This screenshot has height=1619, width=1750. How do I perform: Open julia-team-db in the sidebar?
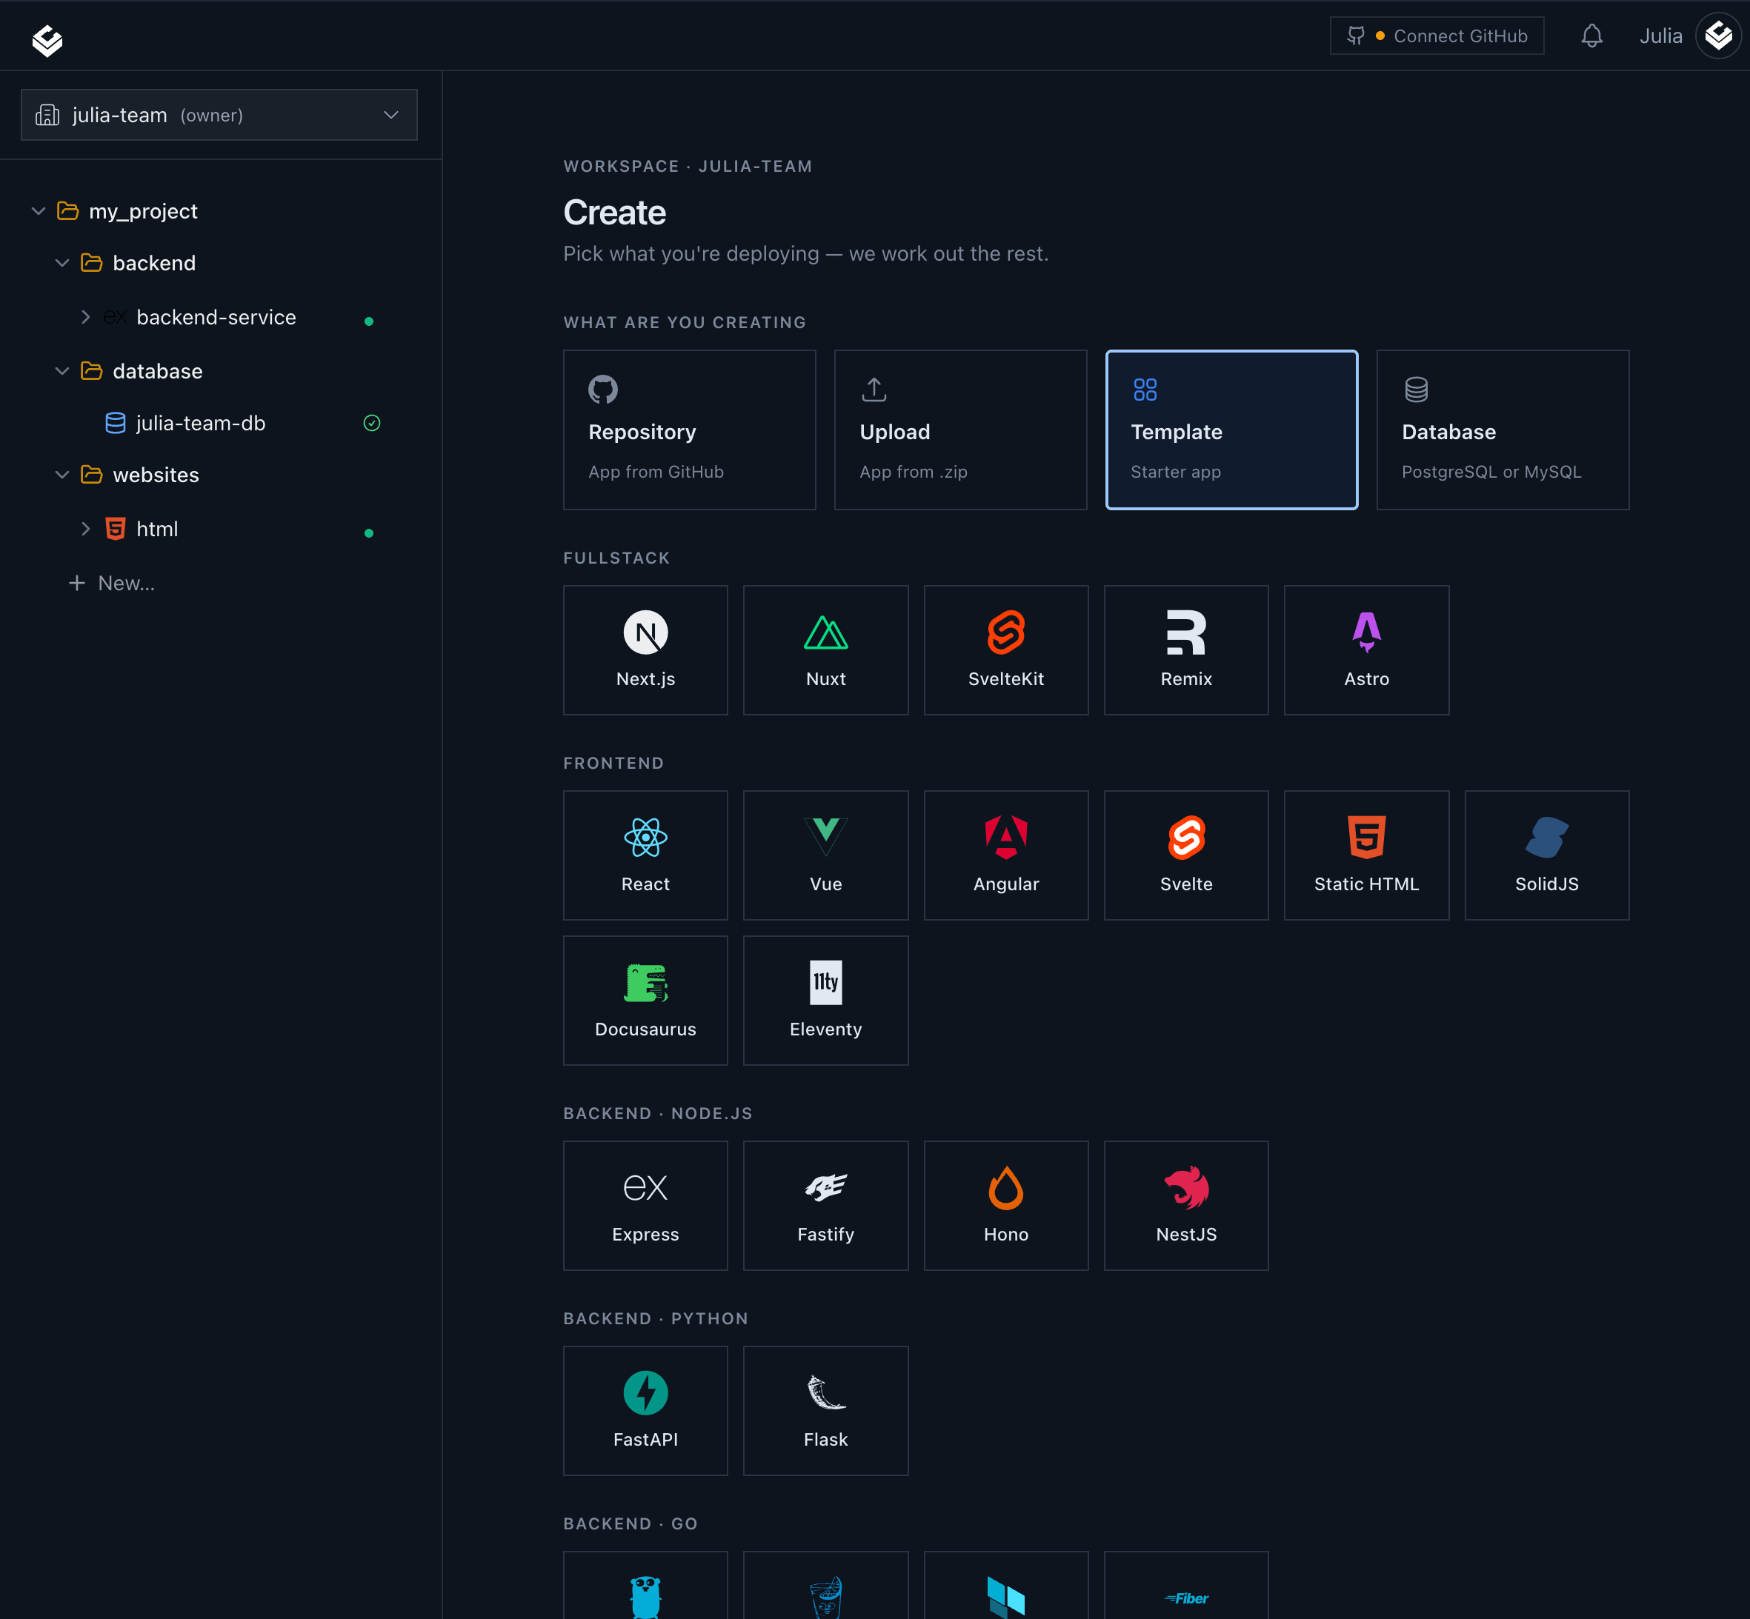pos(201,423)
